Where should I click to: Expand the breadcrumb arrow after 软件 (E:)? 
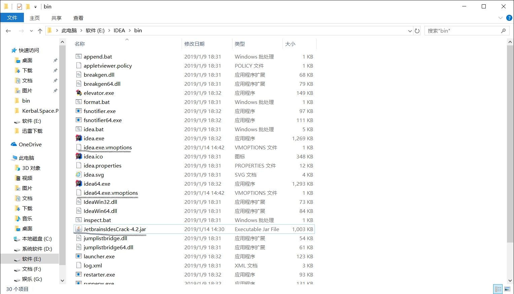click(109, 30)
